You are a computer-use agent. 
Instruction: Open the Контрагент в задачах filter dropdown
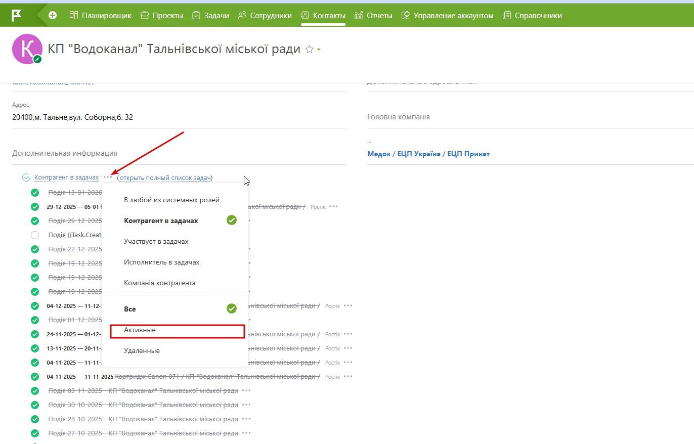[x=67, y=177]
